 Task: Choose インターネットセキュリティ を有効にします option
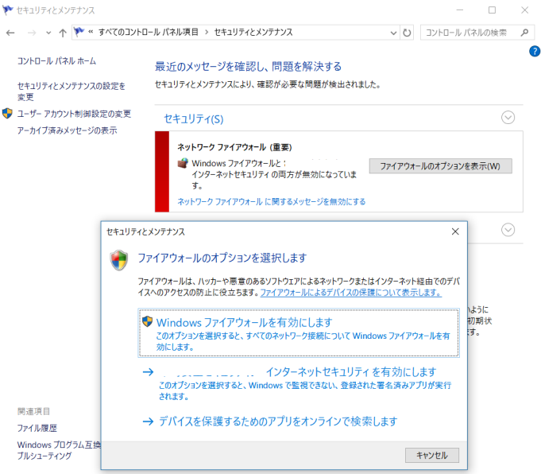[x=299, y=383]
